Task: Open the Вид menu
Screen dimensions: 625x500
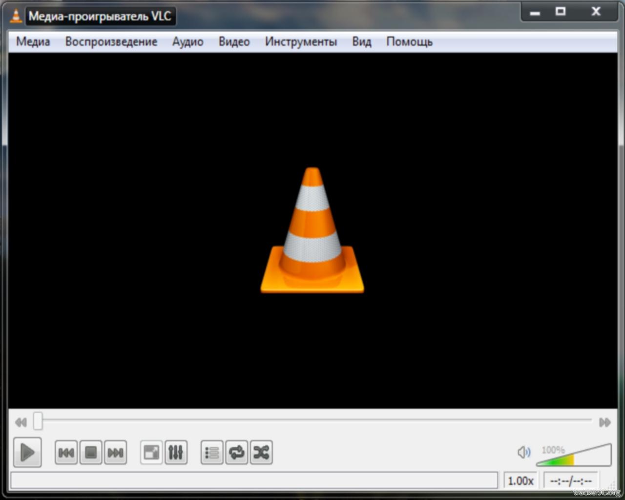Action: 361,42
